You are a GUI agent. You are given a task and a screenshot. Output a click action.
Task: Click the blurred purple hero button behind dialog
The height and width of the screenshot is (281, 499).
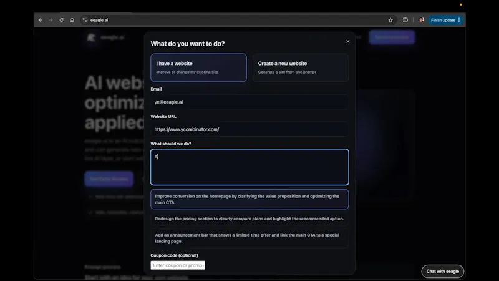pos(109,179)
